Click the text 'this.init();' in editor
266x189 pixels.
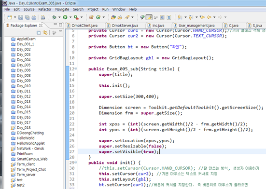tap(114, 85)
